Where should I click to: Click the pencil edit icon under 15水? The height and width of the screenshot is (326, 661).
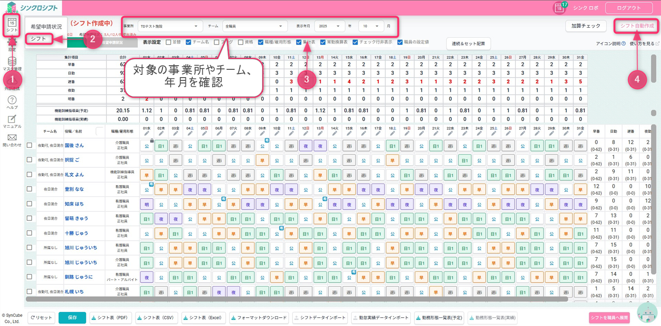tap(349, 133)
